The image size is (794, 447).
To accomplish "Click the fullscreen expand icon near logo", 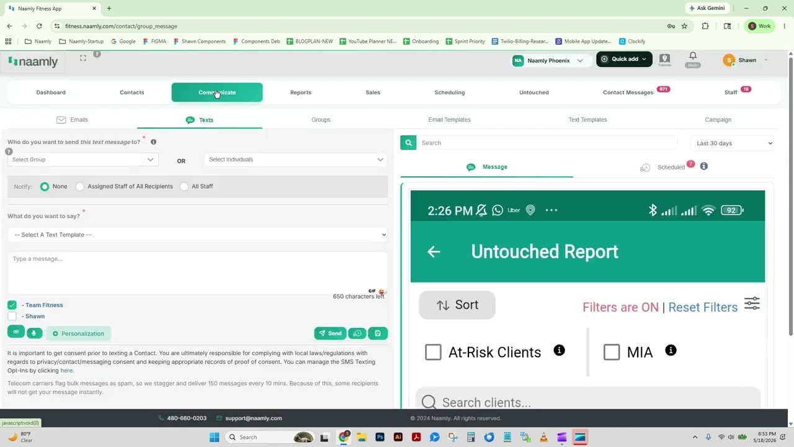I will coord(83,58).
